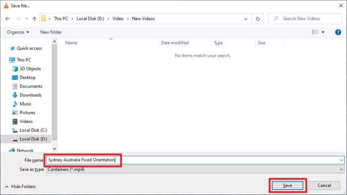Expand address bar history dropdown
Viewport: 347px width, 195px height.
tap(246, 19)
